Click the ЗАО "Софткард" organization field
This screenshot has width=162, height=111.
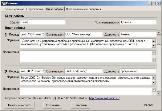click(83, 71)
